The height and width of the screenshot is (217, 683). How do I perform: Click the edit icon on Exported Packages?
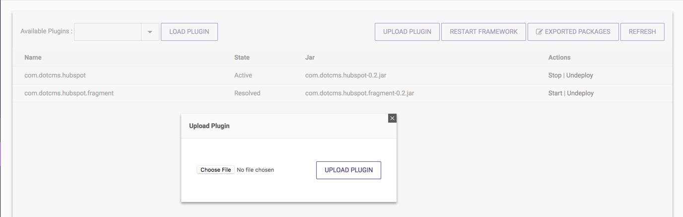[539, 32]
